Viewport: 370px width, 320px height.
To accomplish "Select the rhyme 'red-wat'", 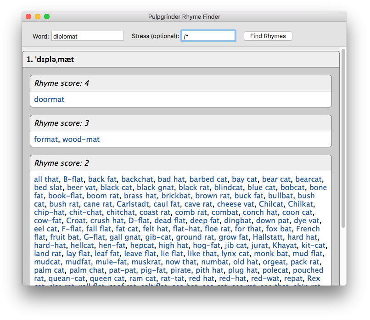I will [265, 279].
